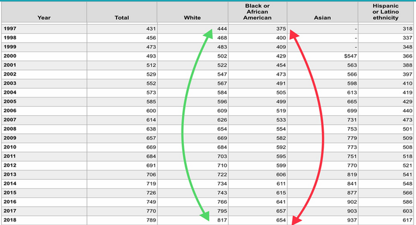Image resolution: width=416 pixels, height=225 pixels.
Task: Select the Total column header
Action: coord(122,18)
